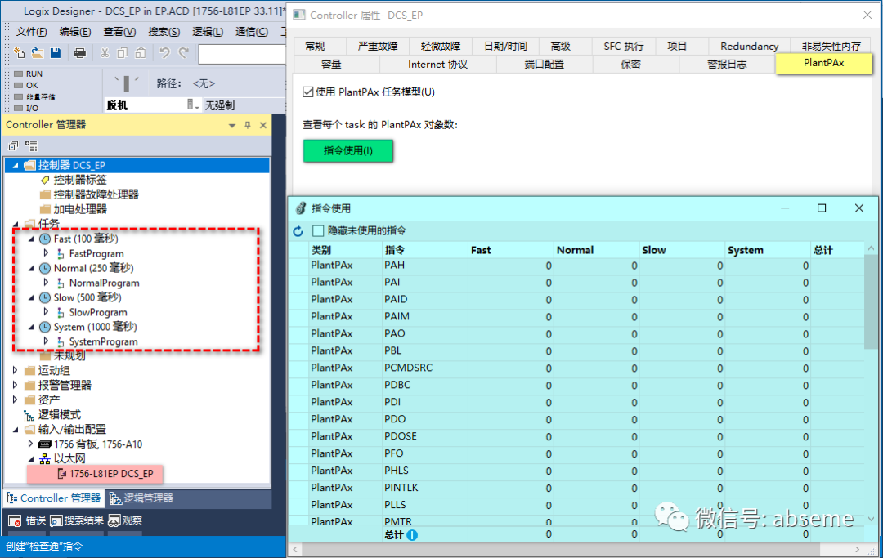
Task: Toggle 使用 PlantPAx 任务模型 checkbox
Action: point(308,92)
